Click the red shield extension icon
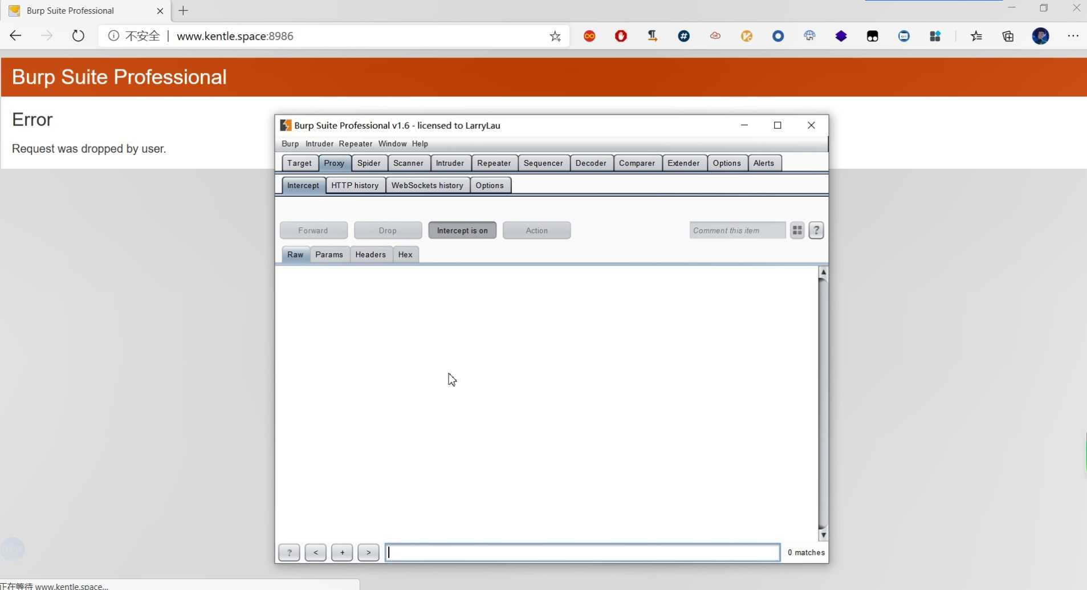 tap(621, 36)
